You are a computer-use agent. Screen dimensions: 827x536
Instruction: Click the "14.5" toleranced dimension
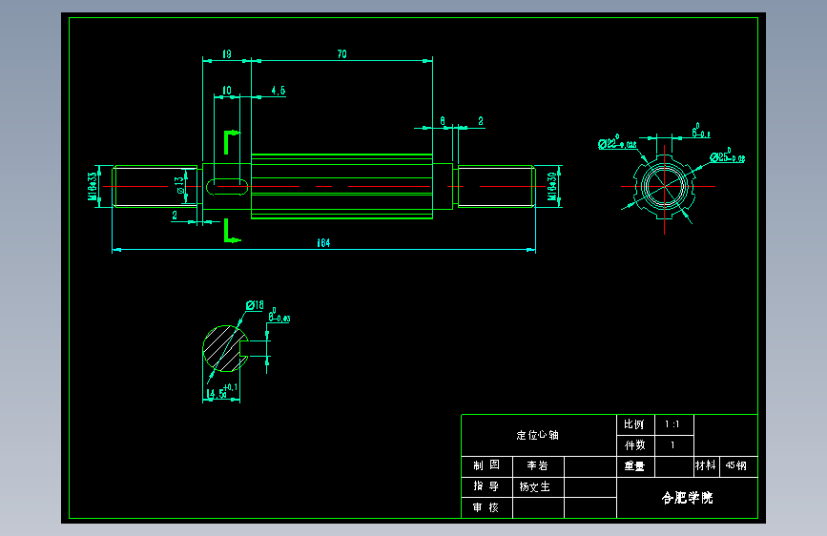tap(222, 392)
